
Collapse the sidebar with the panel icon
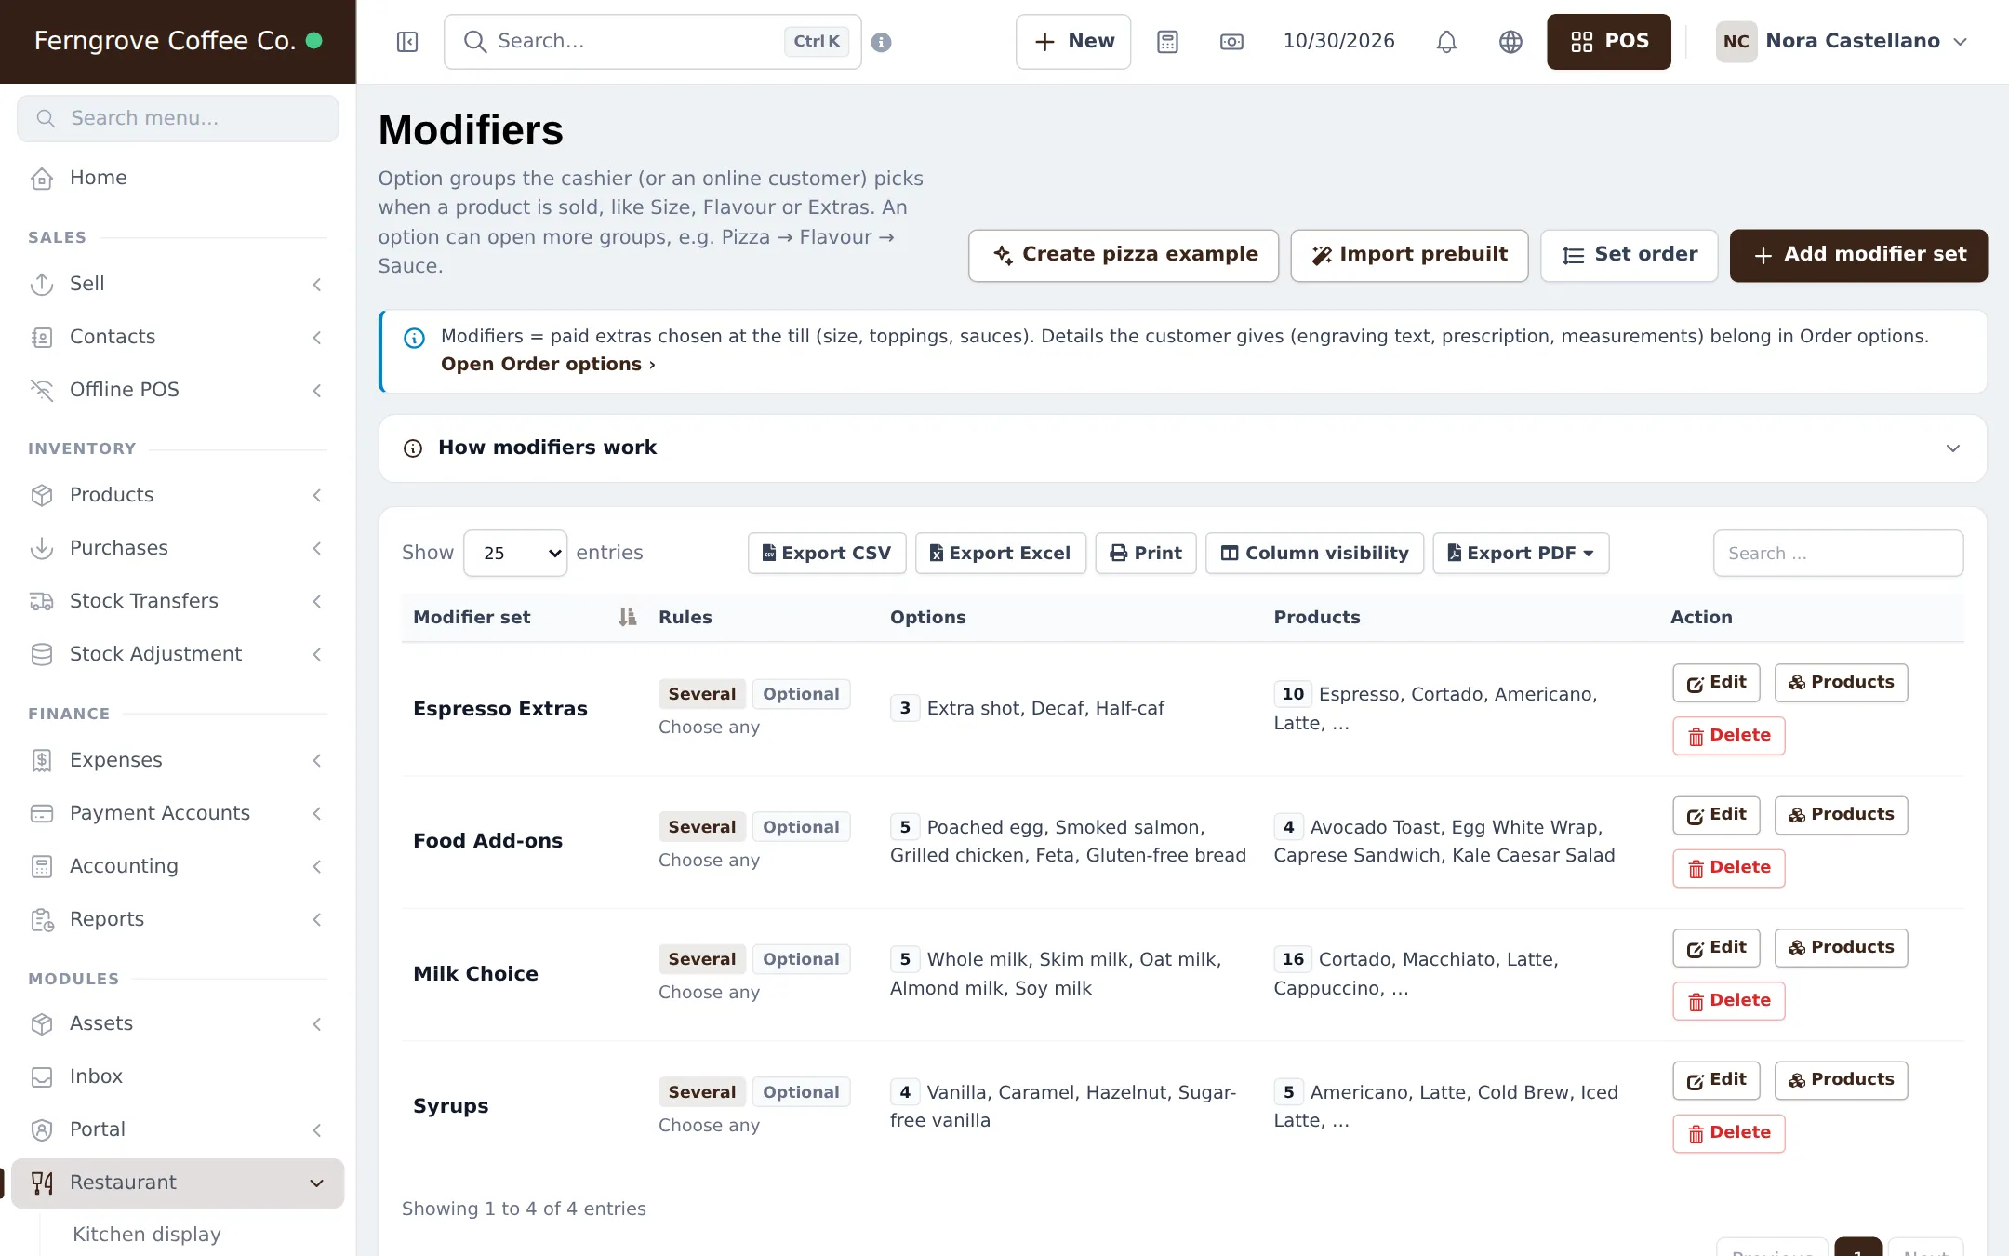pos(407,42)
